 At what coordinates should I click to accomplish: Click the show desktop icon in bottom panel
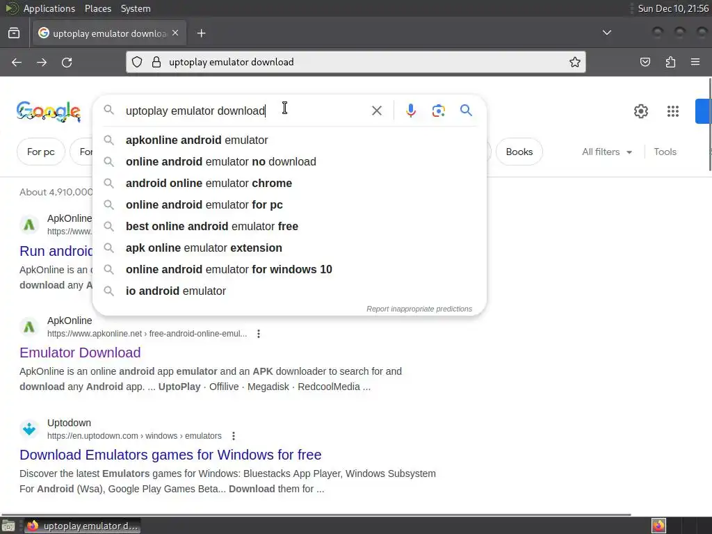point(8,526)
